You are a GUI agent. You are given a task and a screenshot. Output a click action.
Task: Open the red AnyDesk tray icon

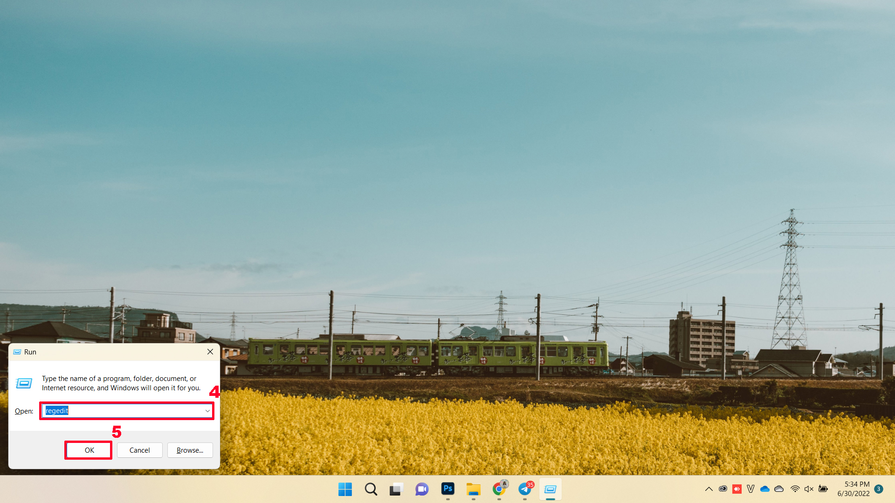click(737, 489)
